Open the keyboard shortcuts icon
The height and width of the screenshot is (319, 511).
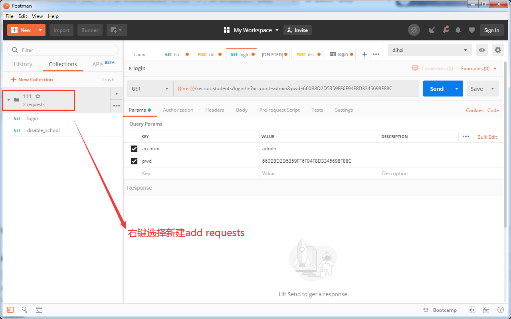tap(486, 310)
